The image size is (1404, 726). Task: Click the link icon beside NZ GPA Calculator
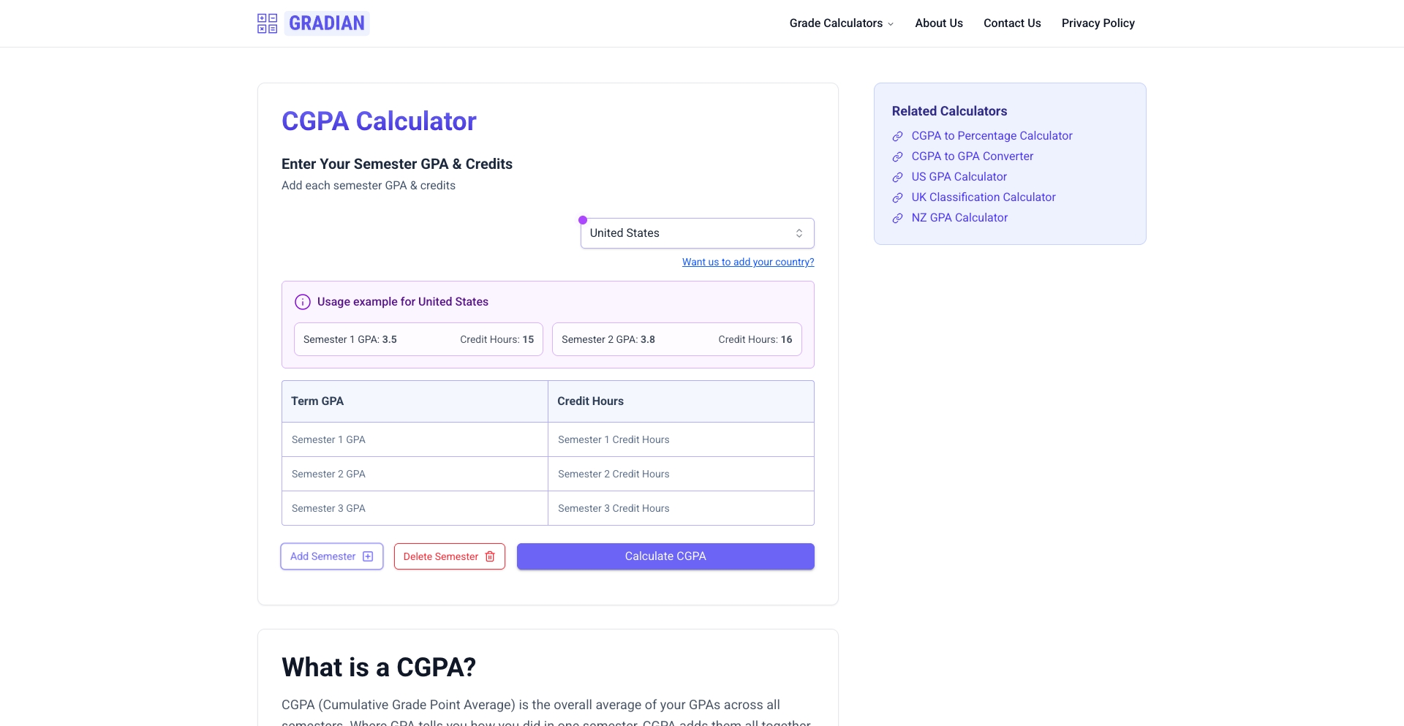[x=897, y=218]
